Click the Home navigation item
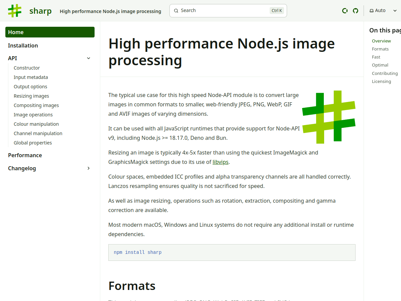 pyautogui.click(x=16, y=32)
